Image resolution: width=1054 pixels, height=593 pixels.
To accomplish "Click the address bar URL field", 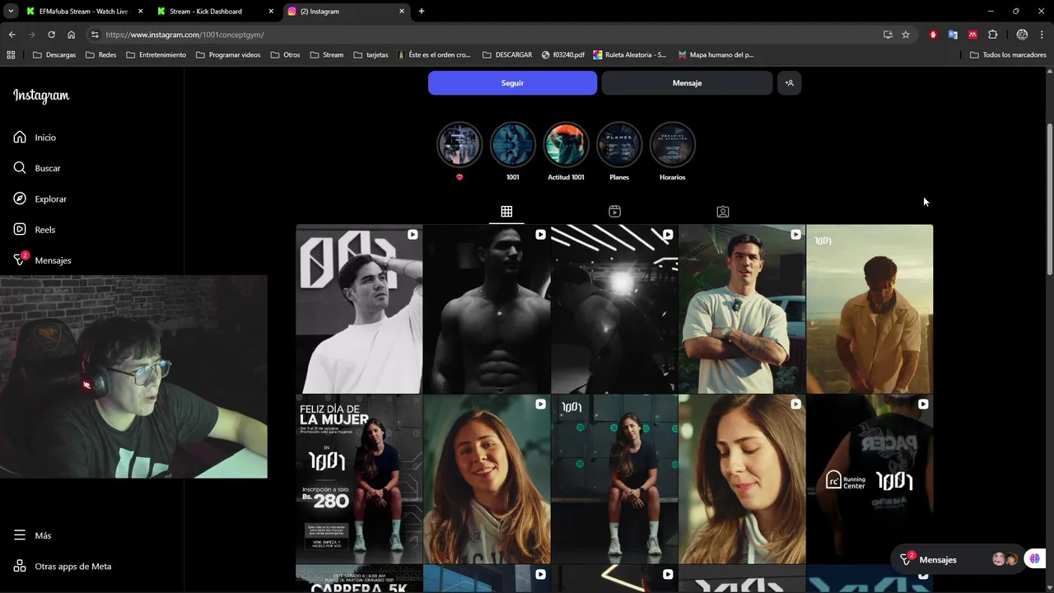I will [486, 35].
